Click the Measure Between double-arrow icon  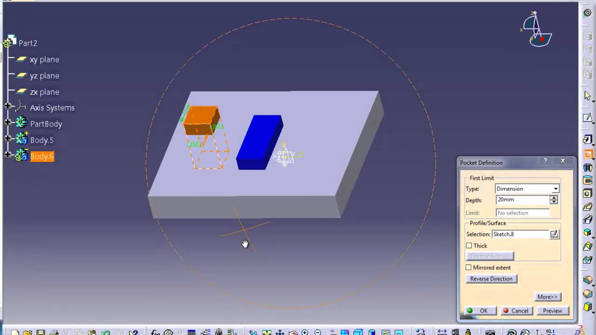pos(442,332)
